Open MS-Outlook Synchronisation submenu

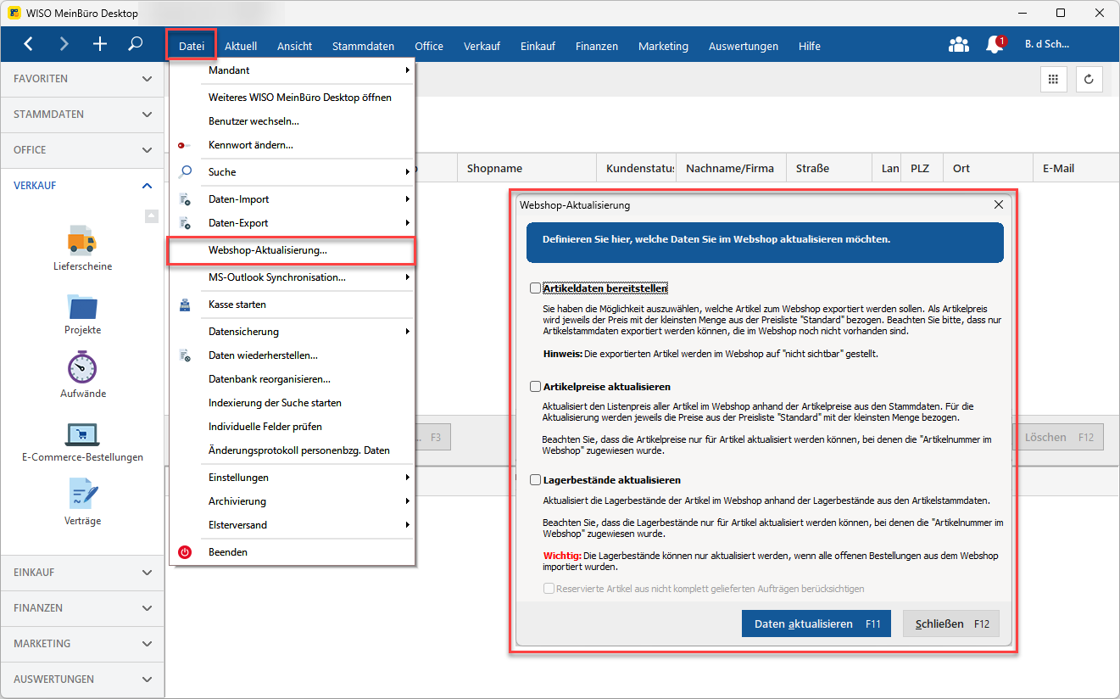(292, 277)
